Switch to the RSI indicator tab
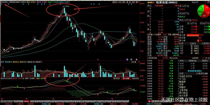 41,101
